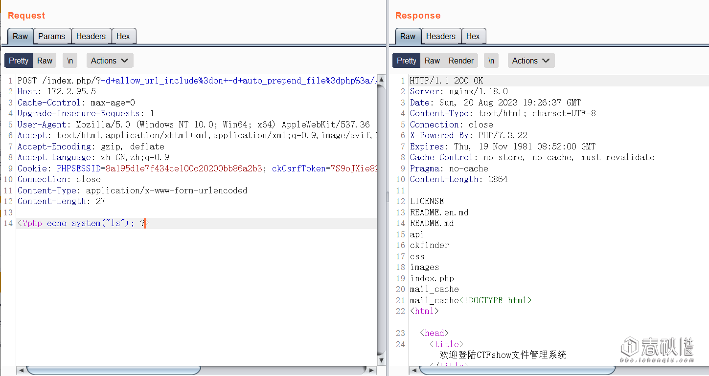709x376 pixels.
Task: Click the Content-Length: 2864 line
Action: pyautogui.click(x=459, y=179)
